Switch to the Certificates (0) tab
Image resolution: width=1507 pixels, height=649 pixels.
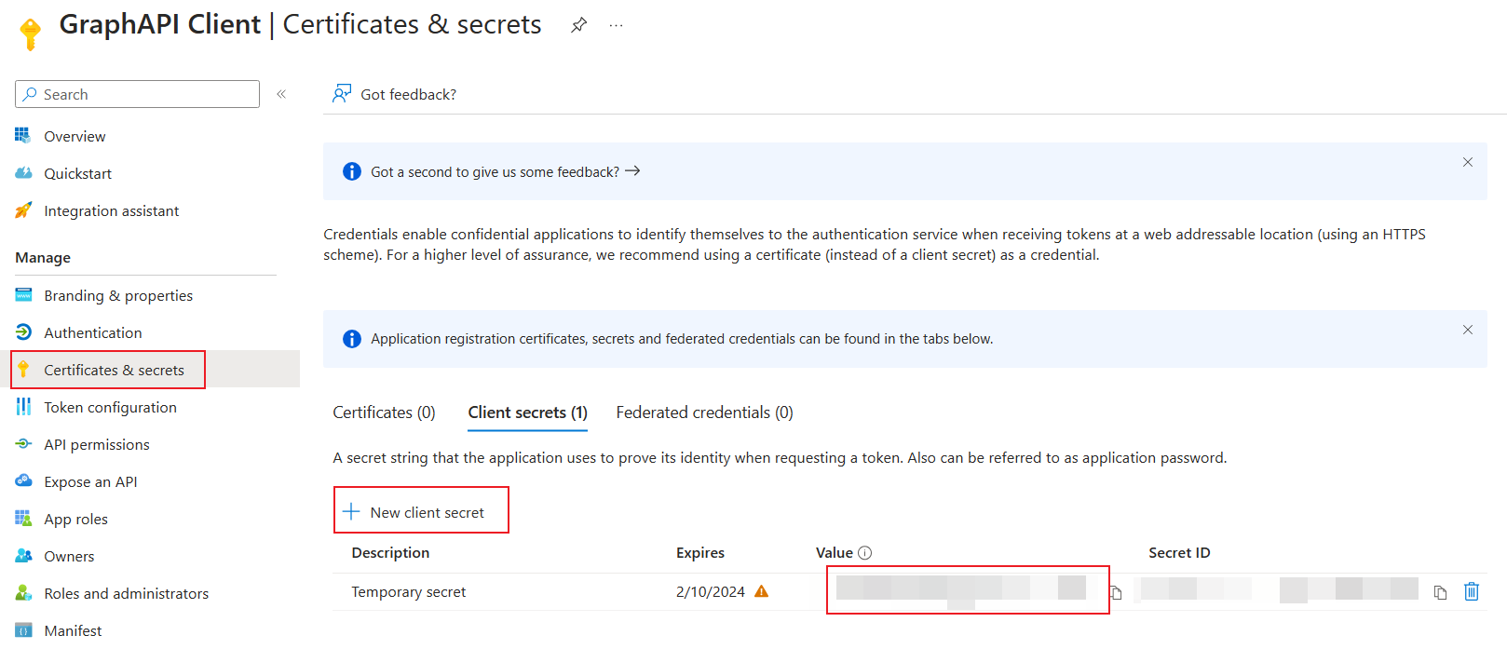point(384,412)
